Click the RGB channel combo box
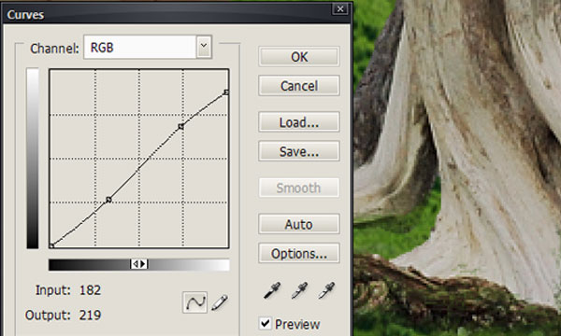Viewport: 561px width, 336px height. point(148,47)
